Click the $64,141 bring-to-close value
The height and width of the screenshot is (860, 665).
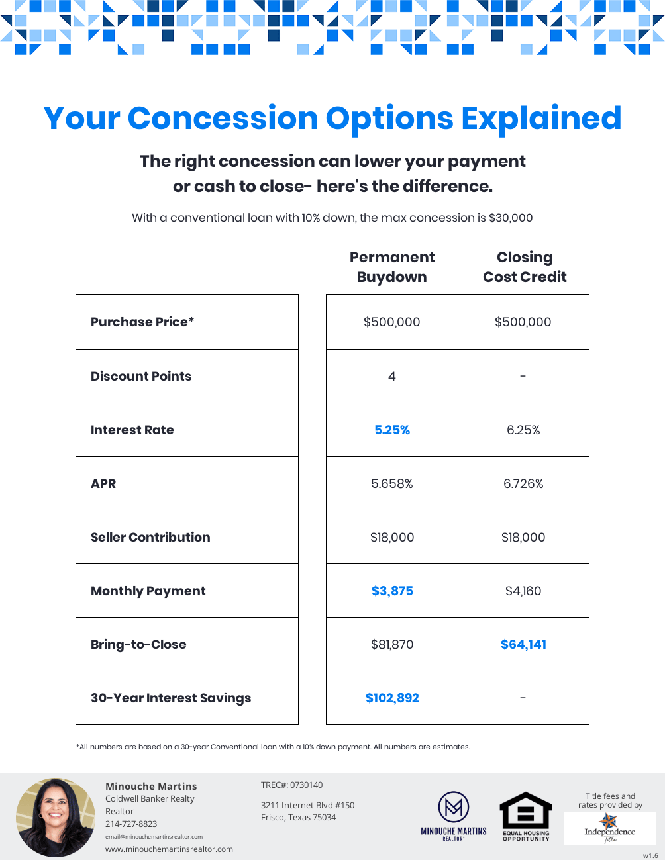(x=523, y=645)
